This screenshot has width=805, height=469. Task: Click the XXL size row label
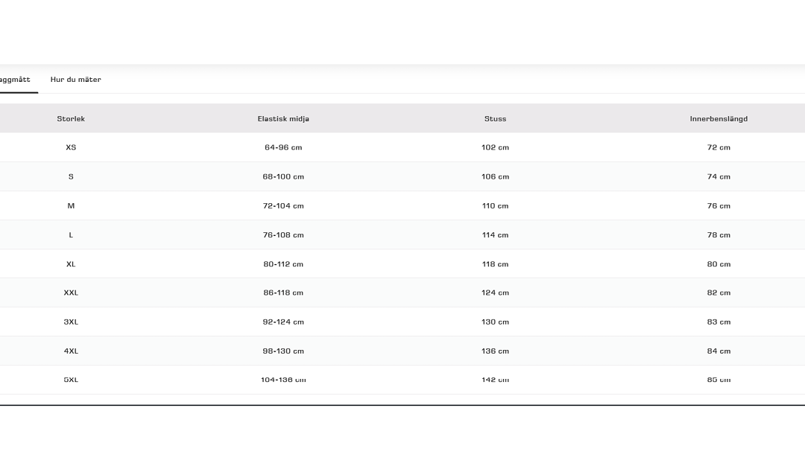[71, 293]
